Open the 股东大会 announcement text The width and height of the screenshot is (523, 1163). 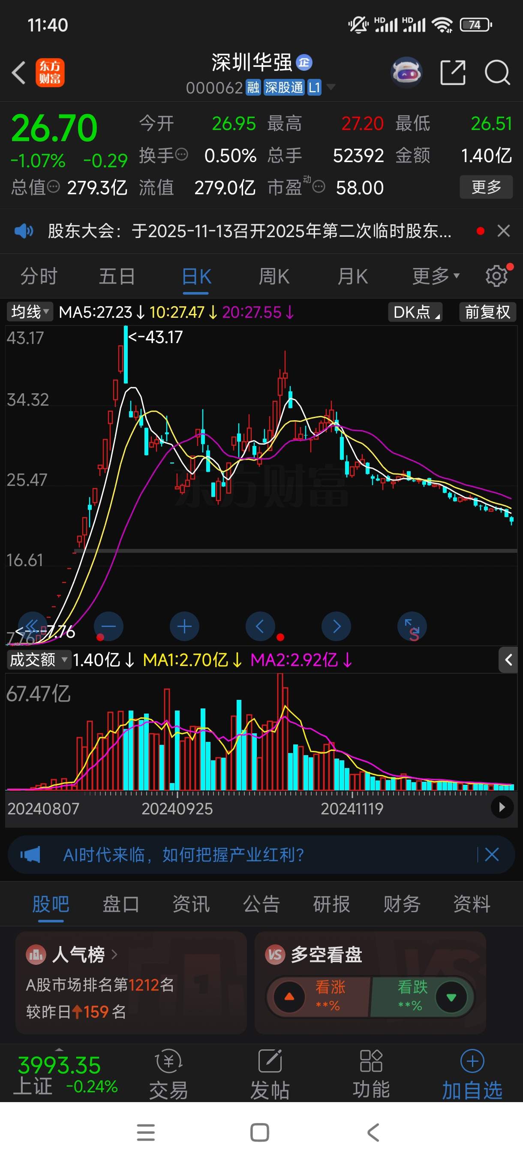249,231
